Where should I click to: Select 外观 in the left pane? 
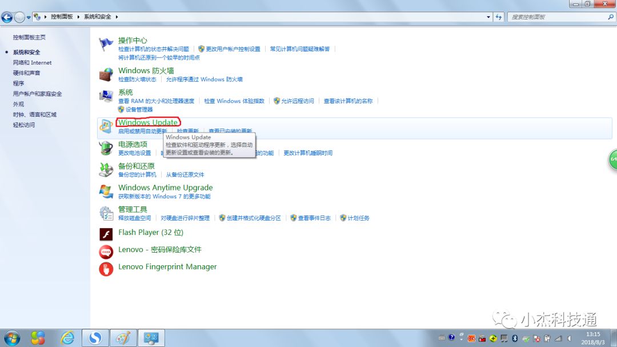[x=18, y=105]
